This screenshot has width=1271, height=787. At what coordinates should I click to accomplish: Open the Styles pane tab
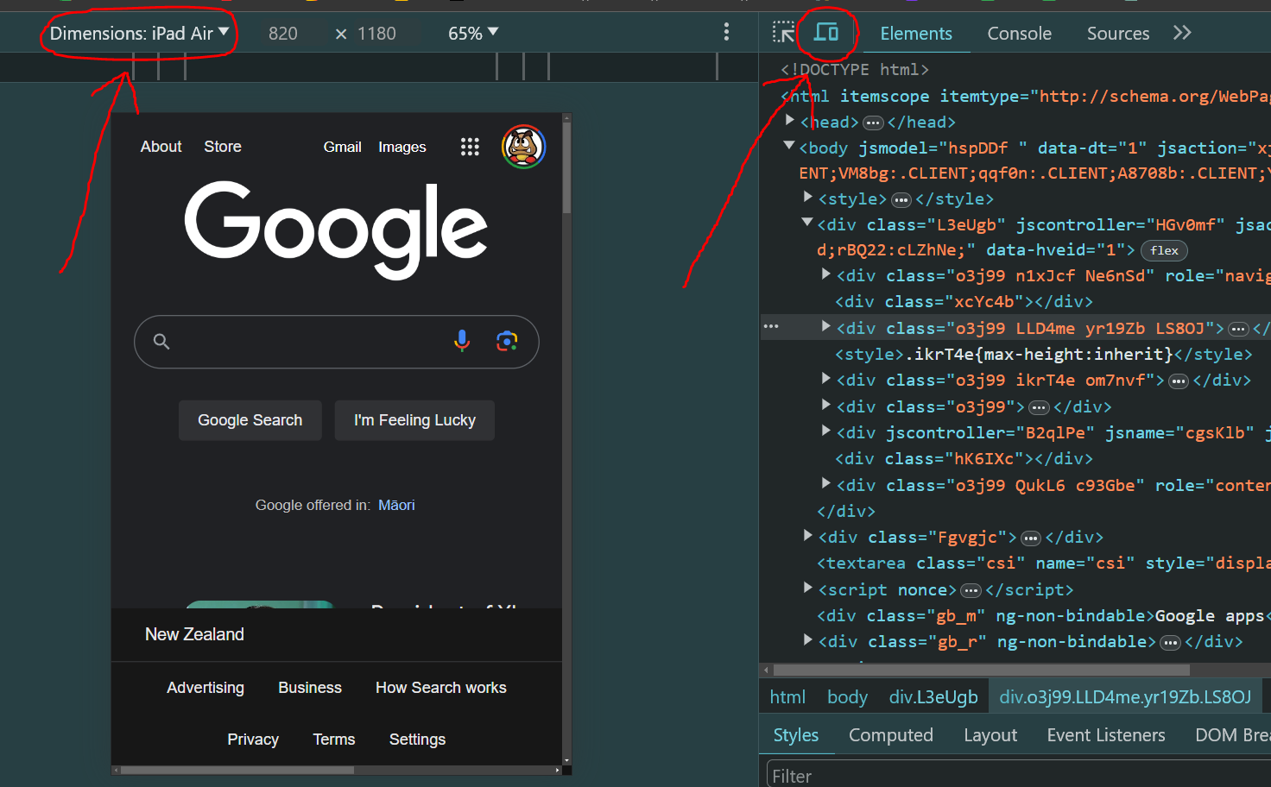pos(795,735)
